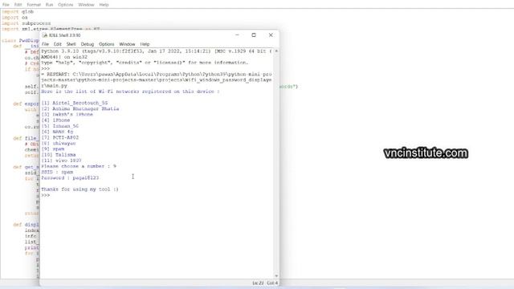Click the '[7]' network entry
Viewport: 514px width, 289px height.
coord(60,137)
